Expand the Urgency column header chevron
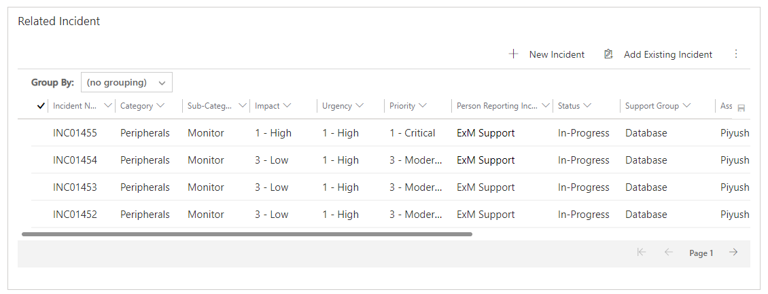Screen dimensions: 768x294 click(360, 106)
